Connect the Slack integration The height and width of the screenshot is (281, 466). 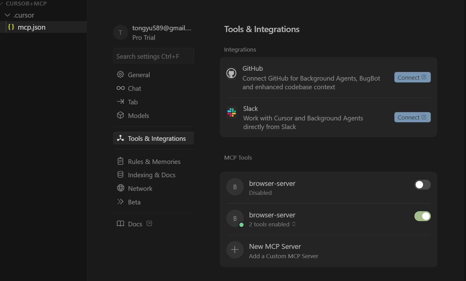pyautogui.click(x=412, y=117)
